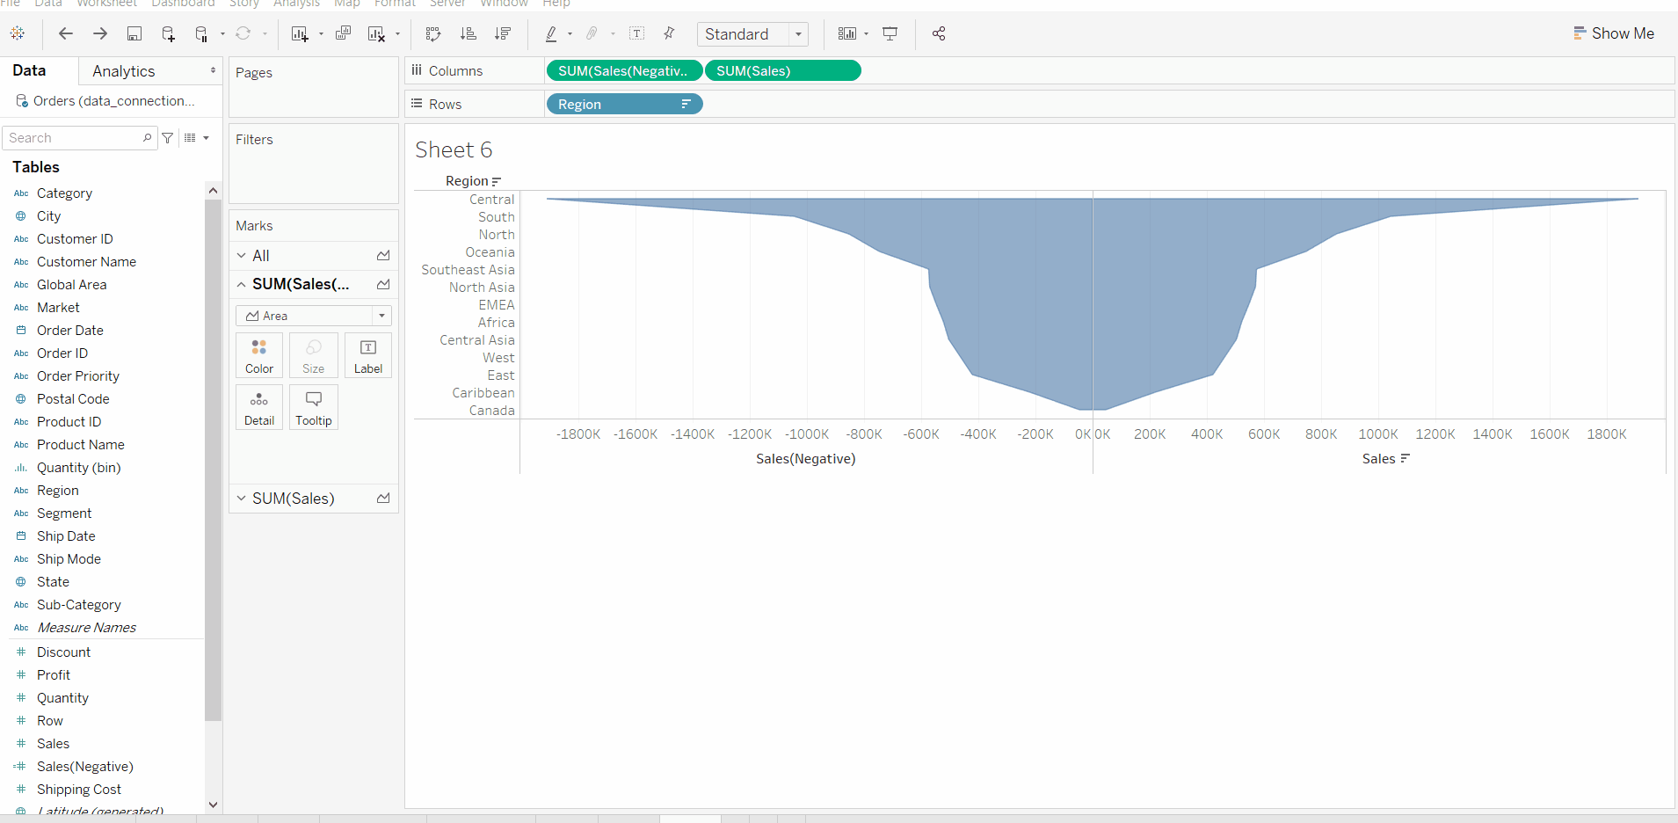Click the mark type icon on the All card
Screen dimensions: 1678x823
pyautogui.click(x=383, y=256)
